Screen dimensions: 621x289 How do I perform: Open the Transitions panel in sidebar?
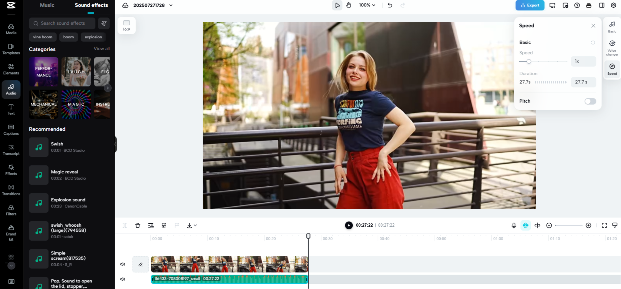pyautogui.click(x=11, y=190)
